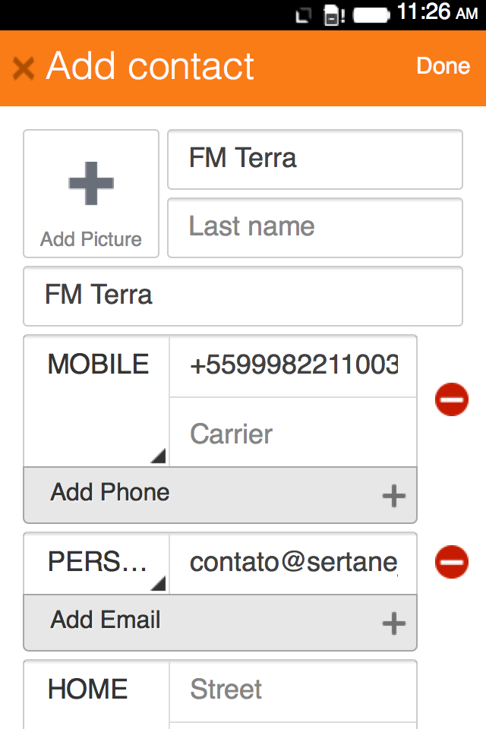Viewport: 486px width, 729px height.
Task: Click the first name field FM Terra
Action: coord(314,159)
